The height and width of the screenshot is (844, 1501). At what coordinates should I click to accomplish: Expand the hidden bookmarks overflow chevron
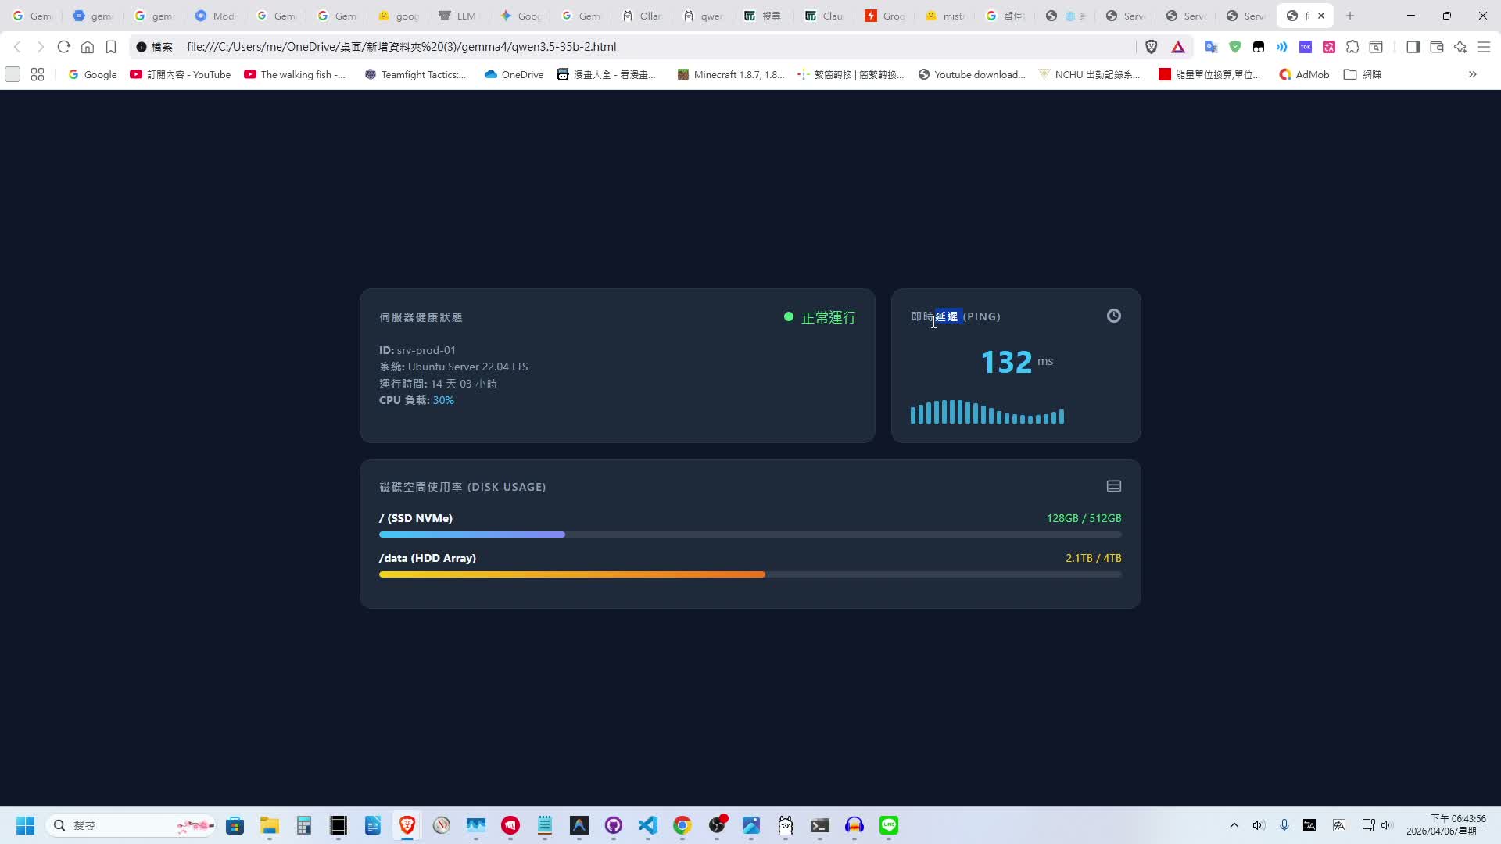(1473, 74)
